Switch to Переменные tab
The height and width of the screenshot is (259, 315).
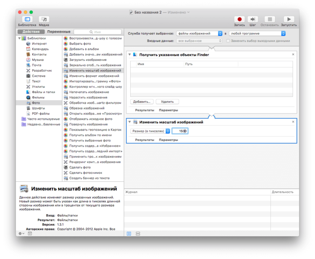coord(59,31)
